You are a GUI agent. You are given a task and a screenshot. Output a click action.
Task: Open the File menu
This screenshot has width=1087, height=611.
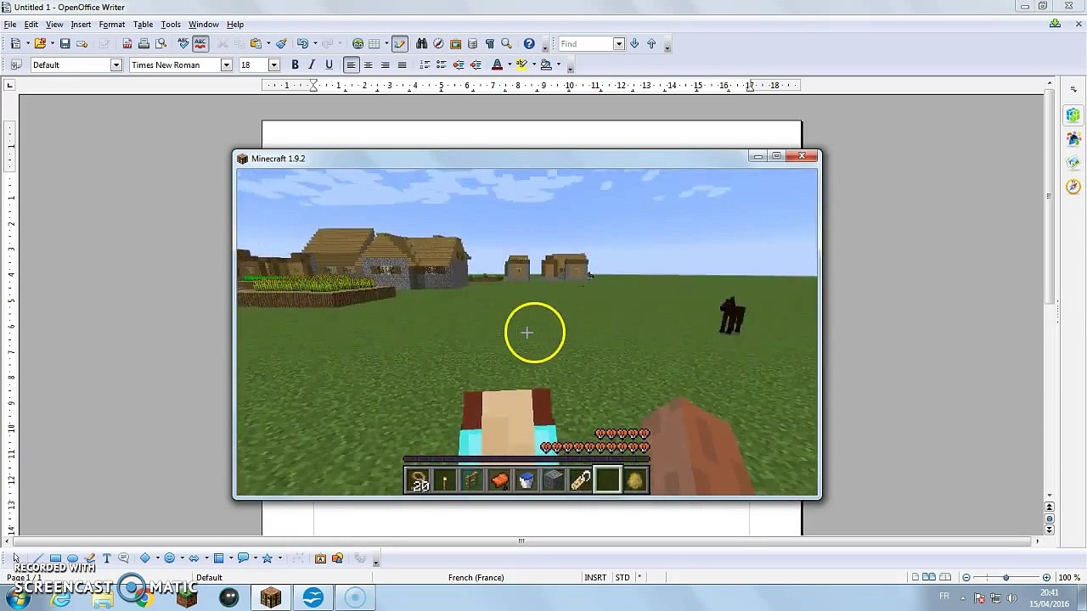point(10,25)
